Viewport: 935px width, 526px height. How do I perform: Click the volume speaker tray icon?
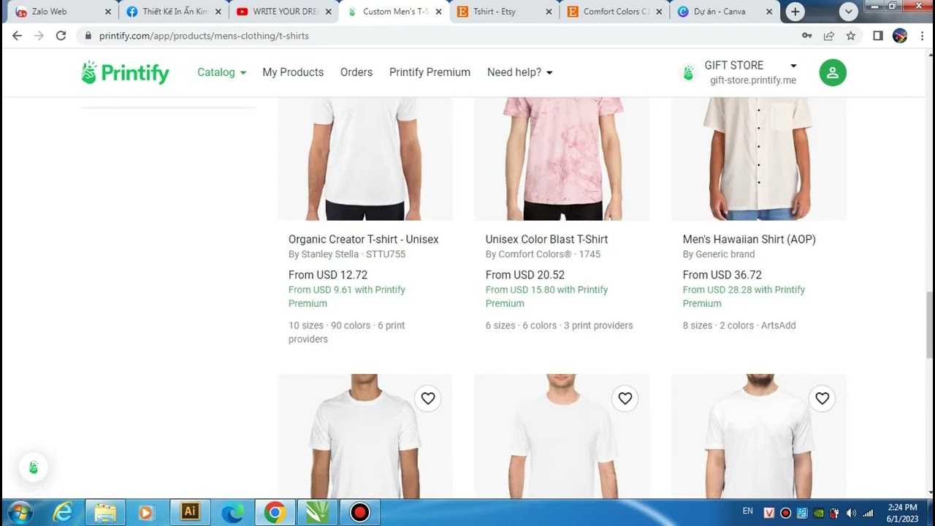(851, 513)
